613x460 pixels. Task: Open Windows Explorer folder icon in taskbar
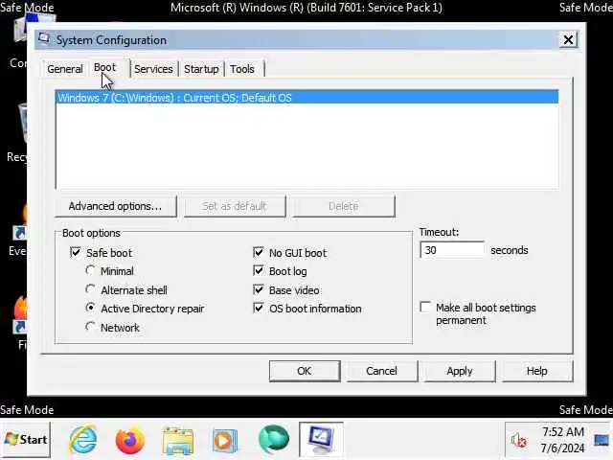point(178,441)
